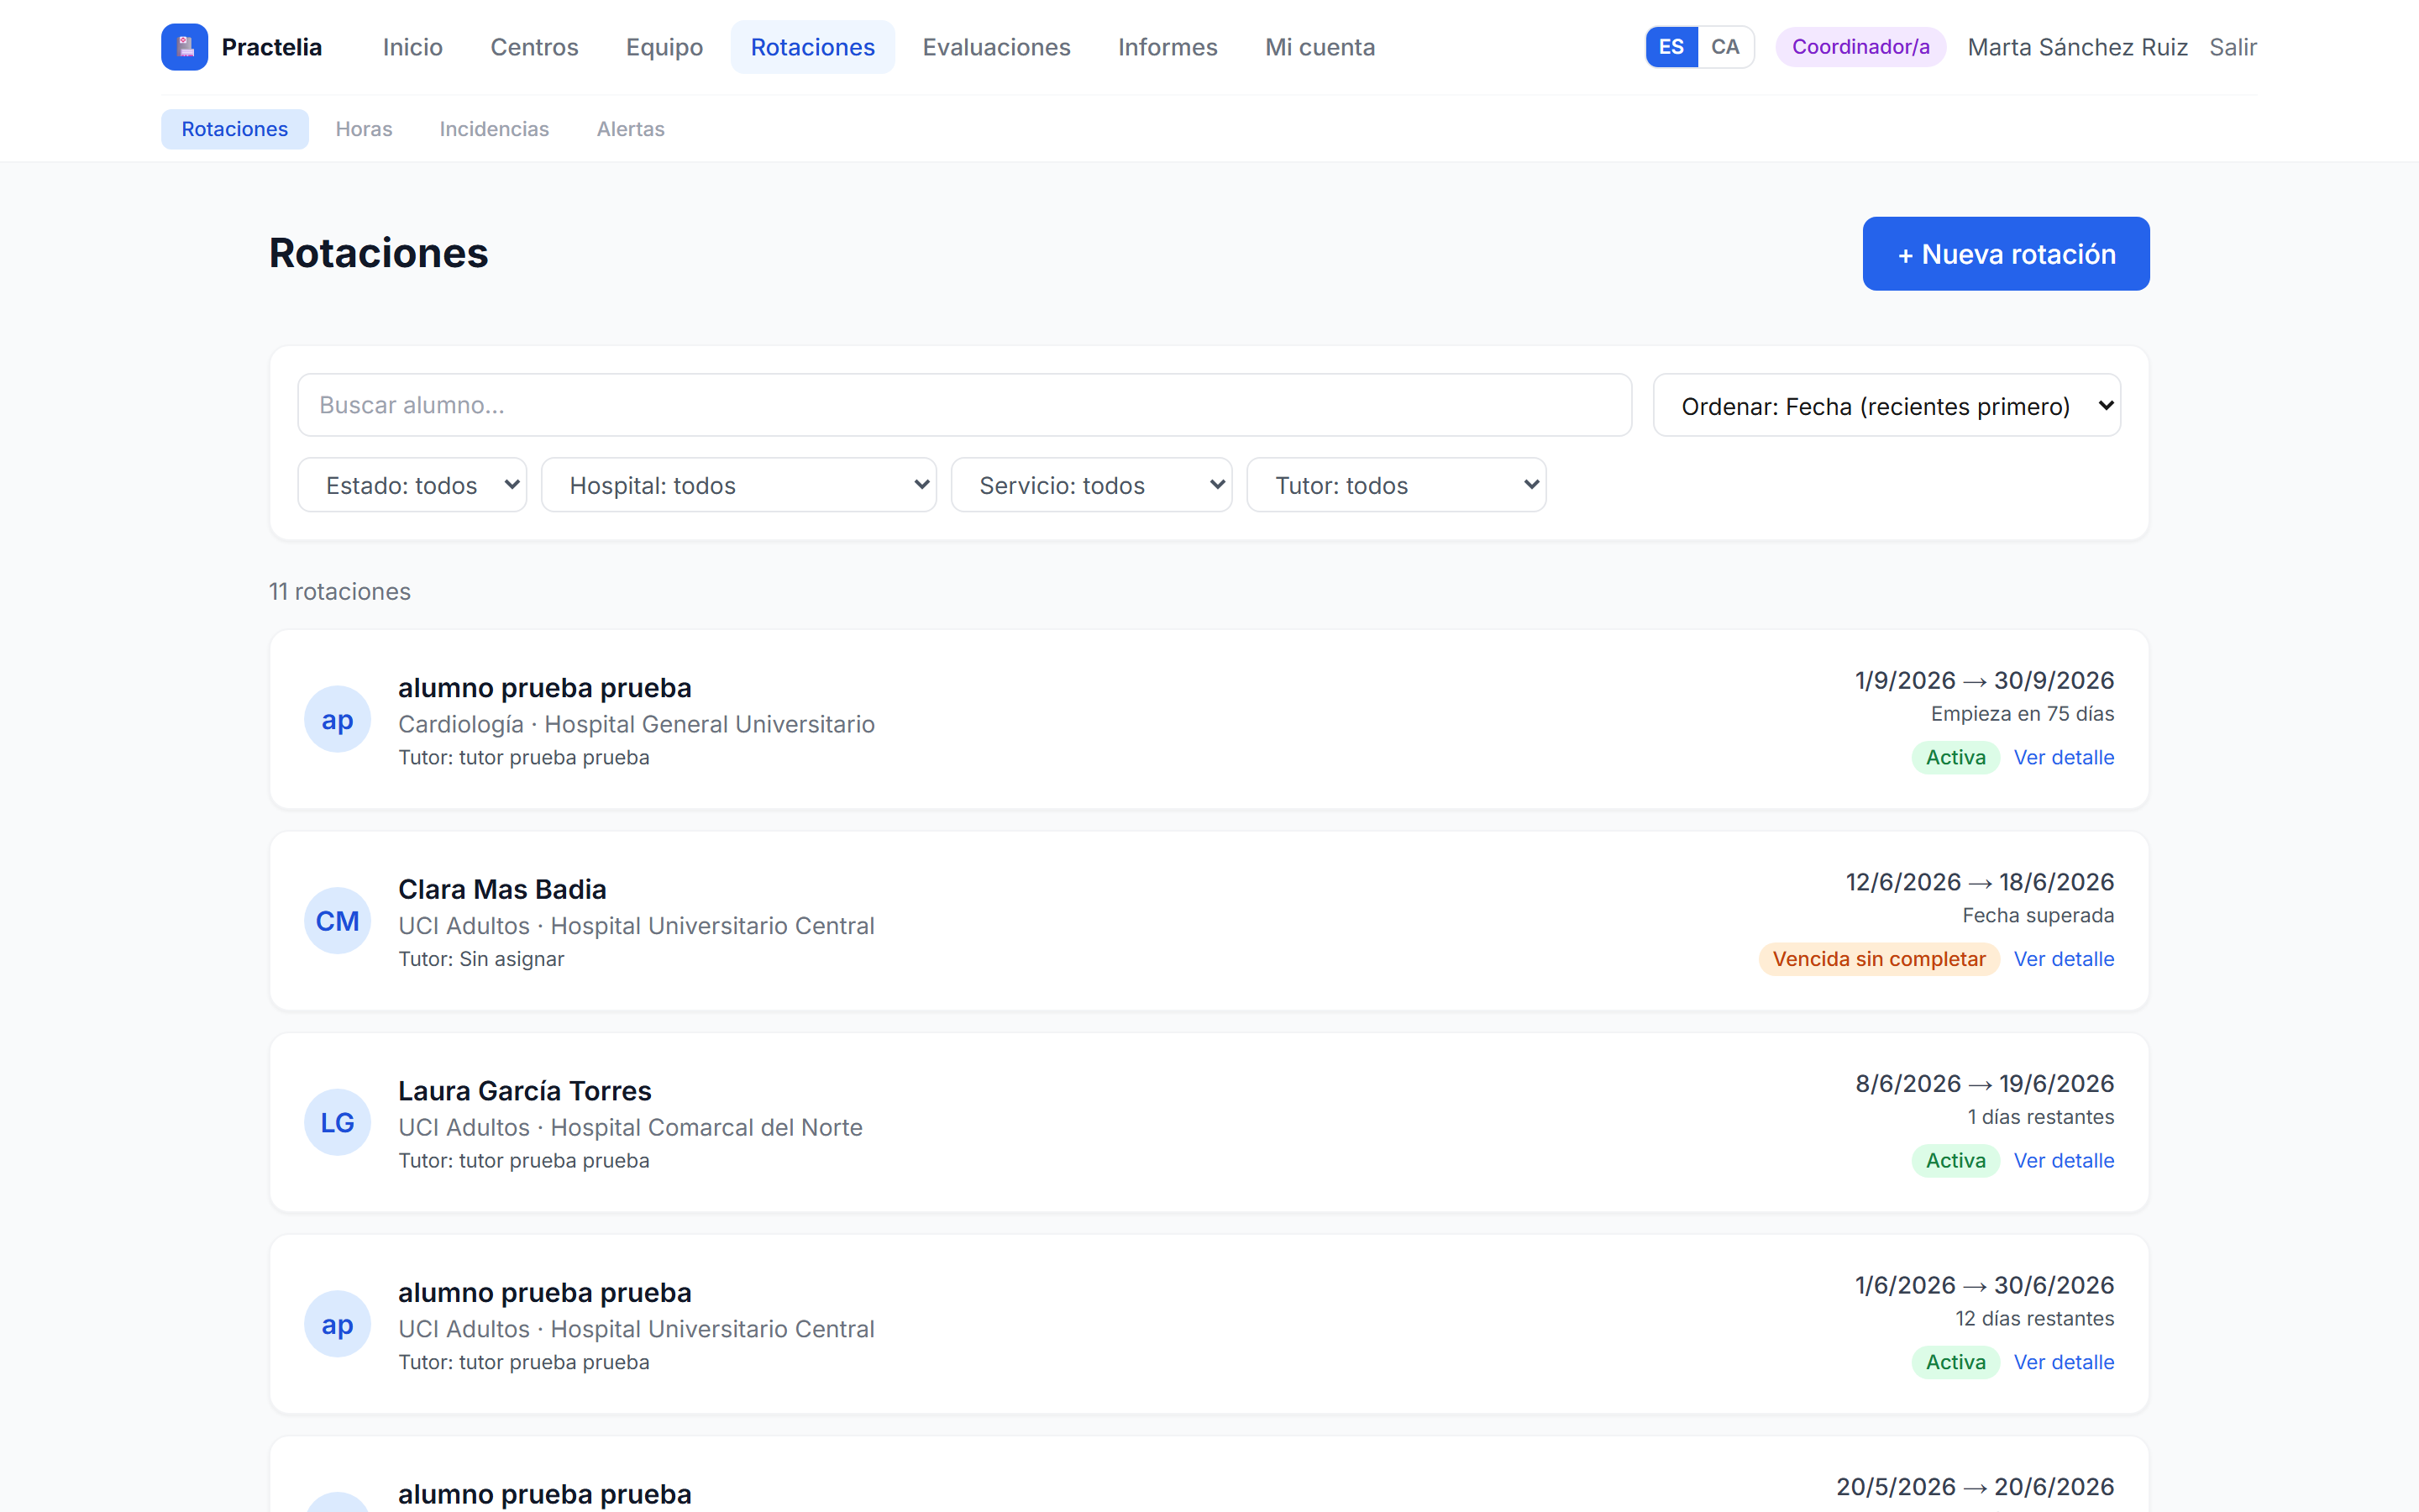
Task: Switch language to CA
Action: click(1725, 47)
